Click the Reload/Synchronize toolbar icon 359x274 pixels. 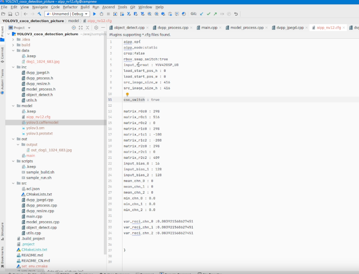17,14
